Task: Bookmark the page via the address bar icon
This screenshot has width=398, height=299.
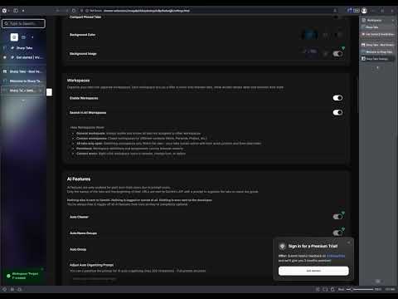Action: 335,11
